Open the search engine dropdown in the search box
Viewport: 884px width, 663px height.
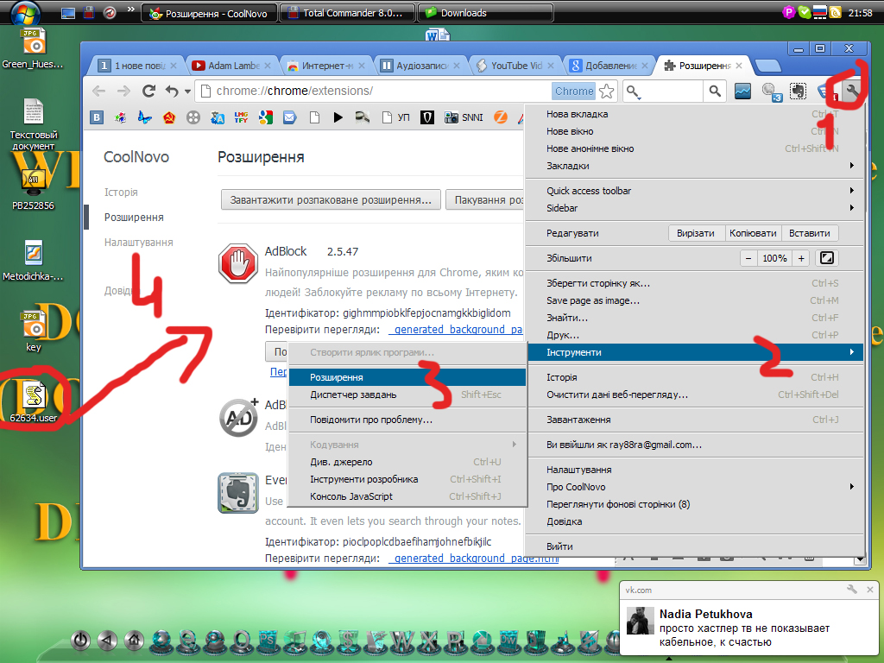(634, 92)
